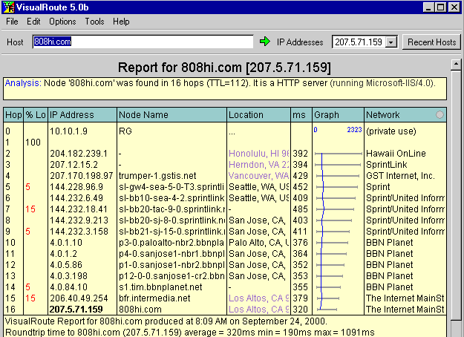
Task: Open the Edit menu
Action: coord(33,22)
